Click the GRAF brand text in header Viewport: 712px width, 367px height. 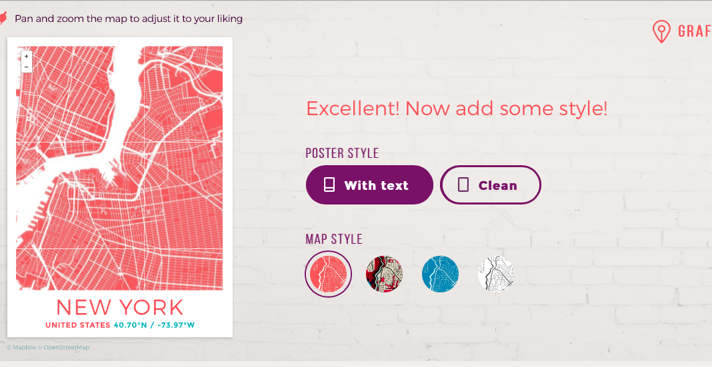[x=694, y=31]
